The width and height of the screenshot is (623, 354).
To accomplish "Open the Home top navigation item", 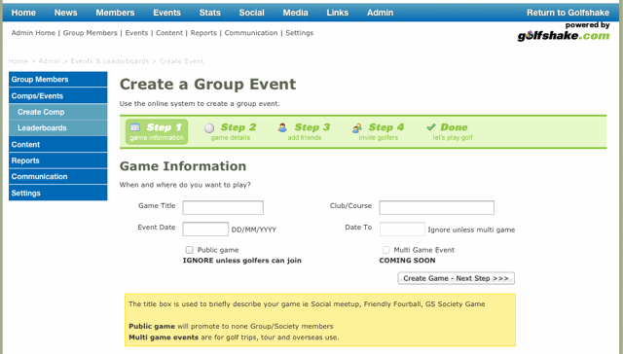I will [23, 13].
